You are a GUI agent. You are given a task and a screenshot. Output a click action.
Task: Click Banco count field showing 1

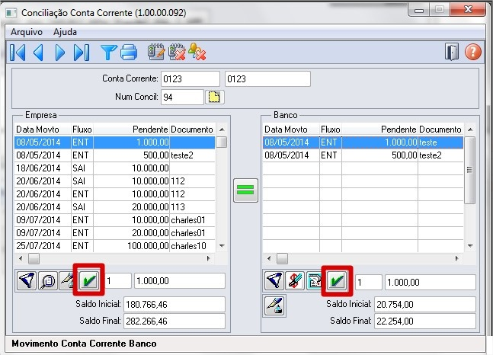pyautogui.click(x=369, y=283)
